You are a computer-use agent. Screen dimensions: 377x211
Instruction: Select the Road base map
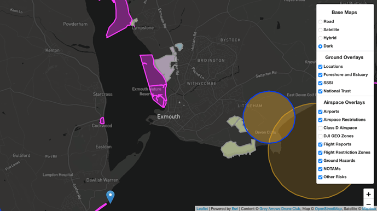click(320, 22)
